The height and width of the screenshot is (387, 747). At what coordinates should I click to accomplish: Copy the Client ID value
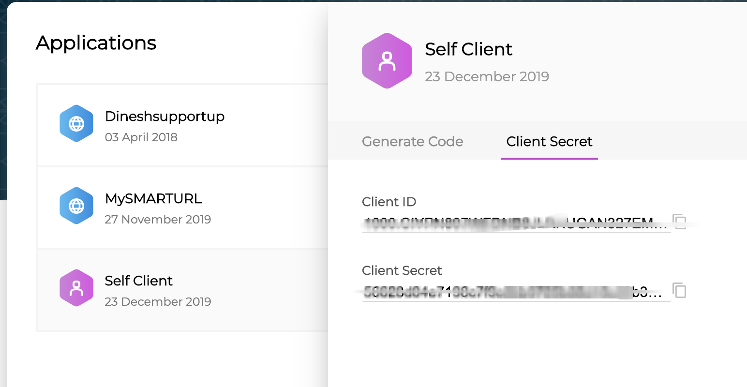(680, 222)
